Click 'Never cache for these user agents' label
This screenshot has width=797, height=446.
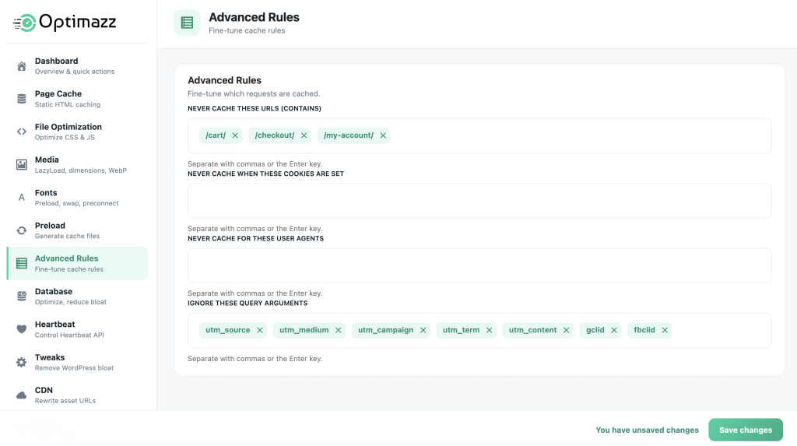(x=255, y=238)
